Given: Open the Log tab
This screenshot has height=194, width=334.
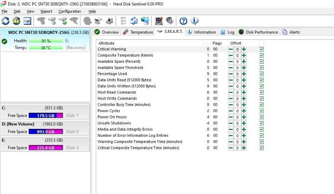Looking at the screenshot, I should [x=227, y=32].
